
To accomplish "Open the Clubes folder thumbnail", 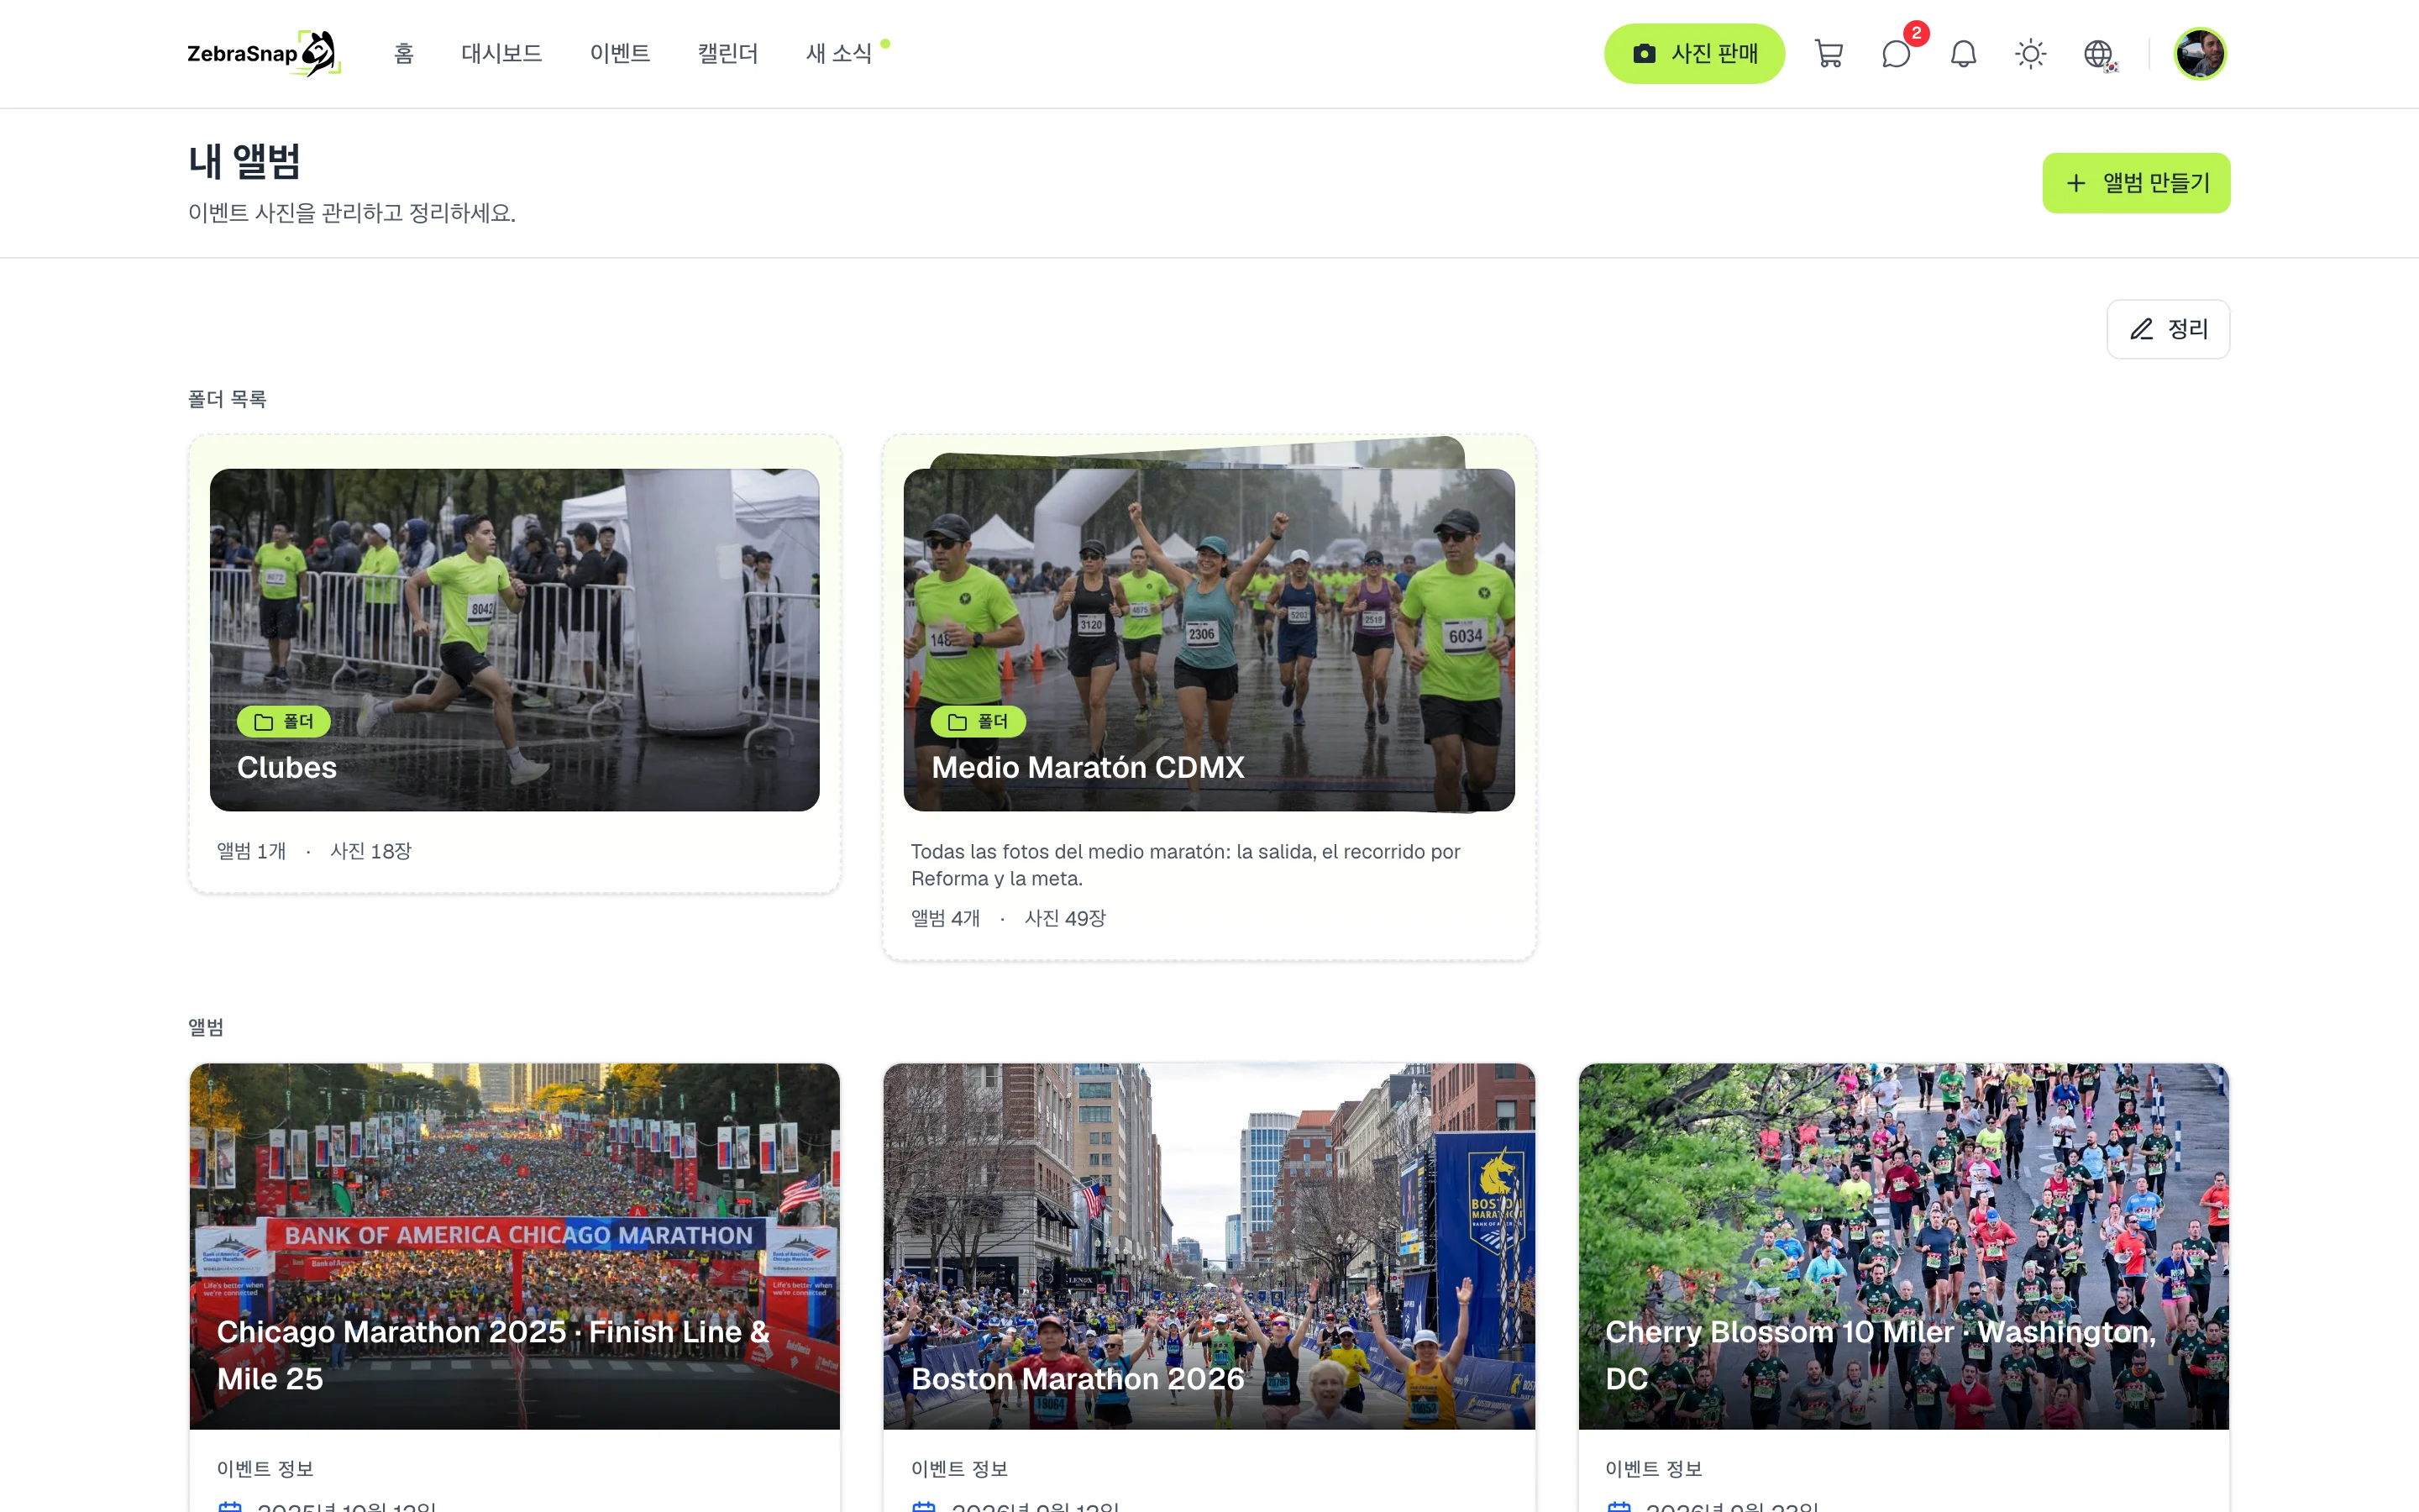I will point(515,640).
